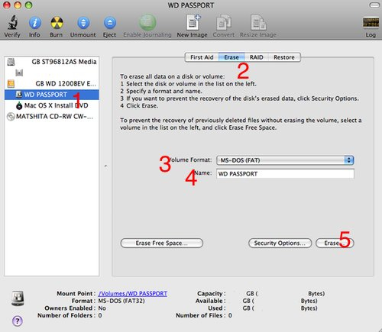Open the Restore tab
382x332 pixels.
click(284, 57)
